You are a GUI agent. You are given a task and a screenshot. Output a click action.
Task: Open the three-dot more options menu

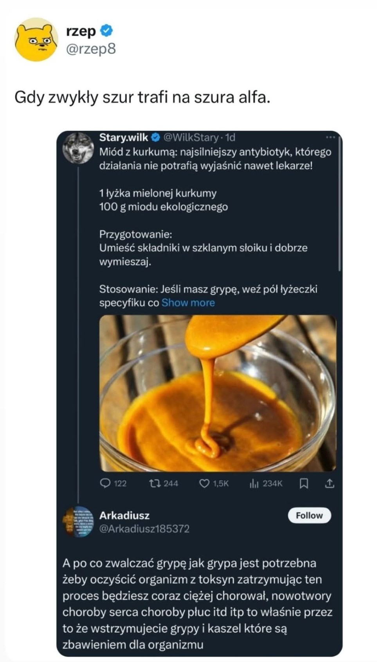tap(330, 137)
